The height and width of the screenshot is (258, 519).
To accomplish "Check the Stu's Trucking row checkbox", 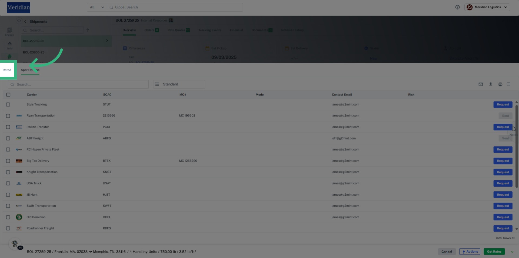I will (8, 105).
